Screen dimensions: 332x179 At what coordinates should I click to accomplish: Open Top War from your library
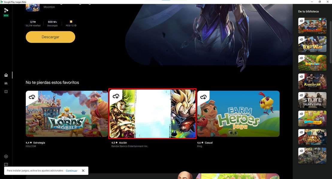tap(312, 44)
